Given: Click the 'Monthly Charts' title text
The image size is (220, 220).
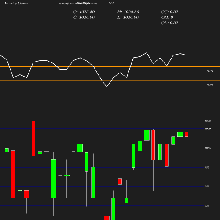Looking at the screenshot, I should point(16,3).
